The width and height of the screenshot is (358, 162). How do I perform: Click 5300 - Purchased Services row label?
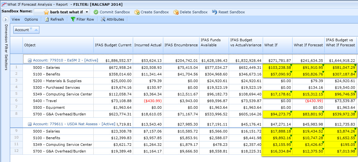[57, 87]
